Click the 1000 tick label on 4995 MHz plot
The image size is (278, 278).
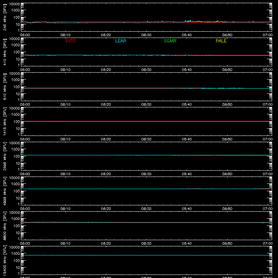tap(16, 184)
